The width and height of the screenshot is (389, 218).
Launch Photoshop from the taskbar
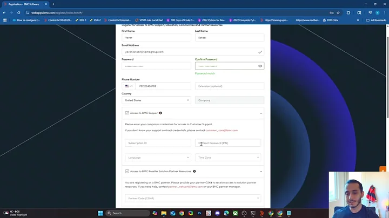(x=199, y=213)
